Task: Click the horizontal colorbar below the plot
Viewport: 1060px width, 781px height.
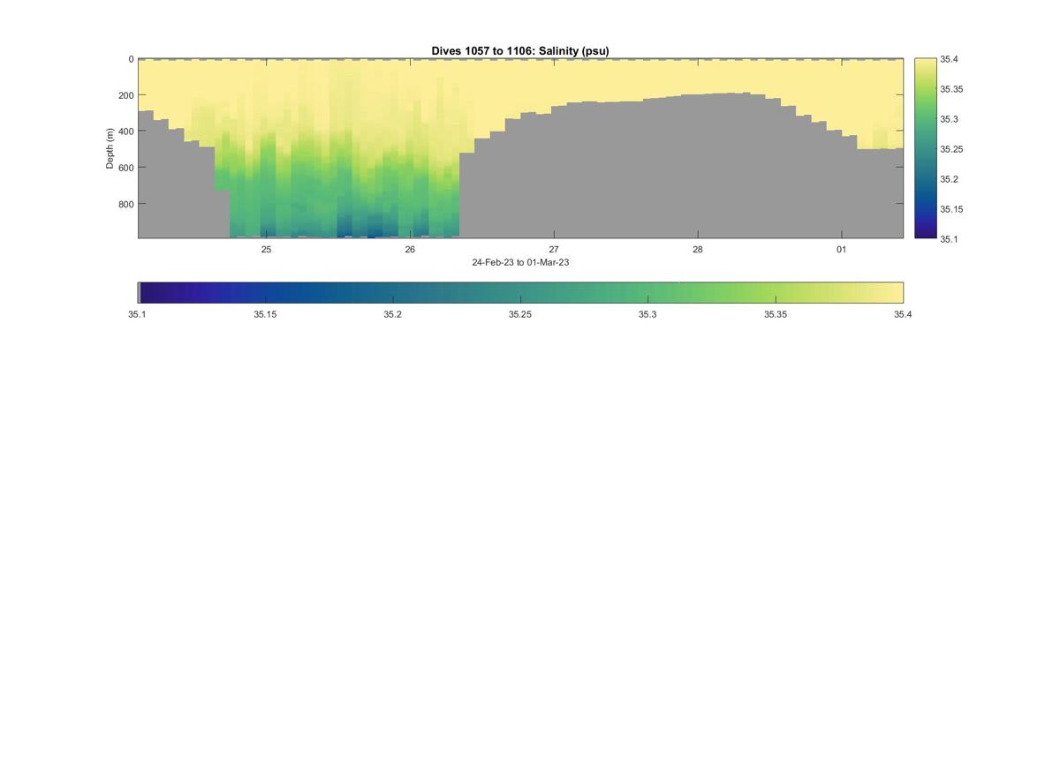Action: [x=520, y=293]
